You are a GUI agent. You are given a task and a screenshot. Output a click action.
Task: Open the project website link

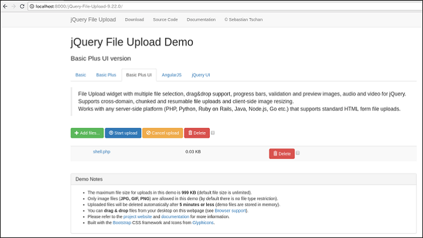[137, 216]
